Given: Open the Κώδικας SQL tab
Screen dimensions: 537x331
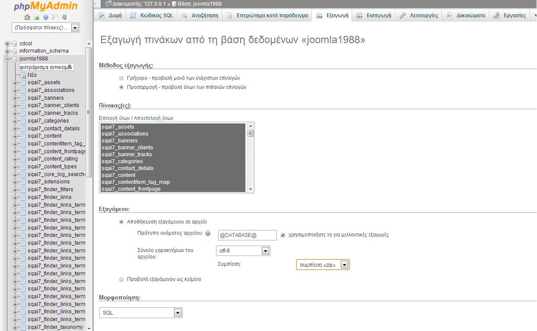Looking at the screenshot, I should [x=151, y=16].
